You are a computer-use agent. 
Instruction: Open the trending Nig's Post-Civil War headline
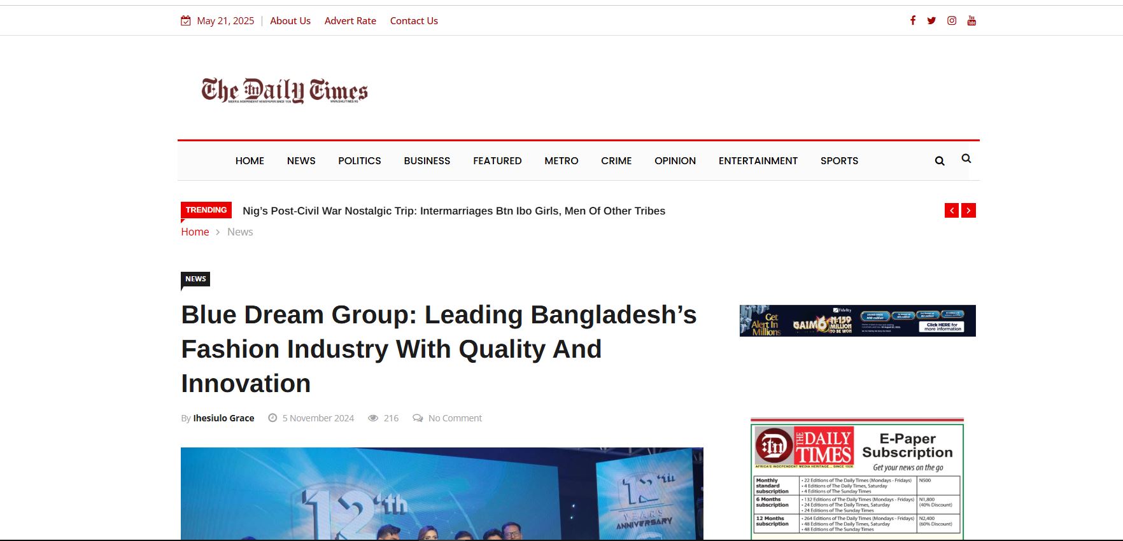(x=453, y=211)
